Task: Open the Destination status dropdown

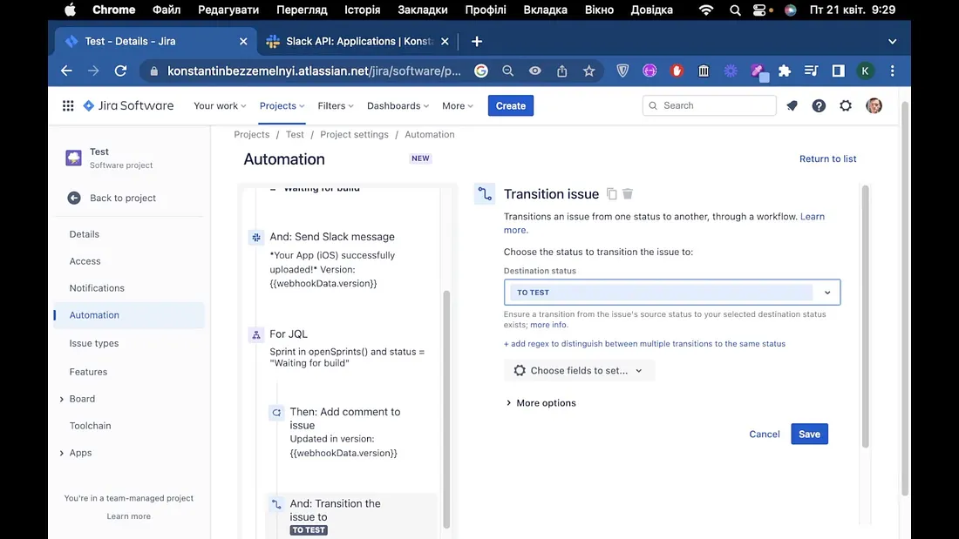Action: point(672,292)
